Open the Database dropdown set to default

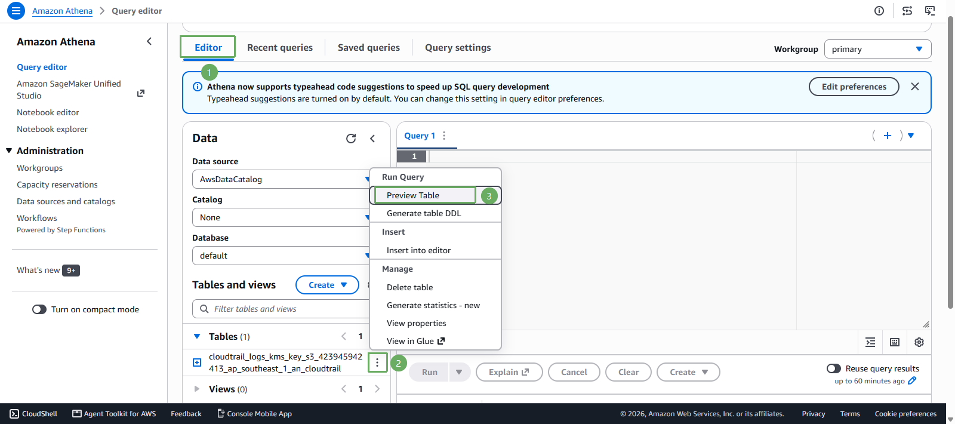281,256
